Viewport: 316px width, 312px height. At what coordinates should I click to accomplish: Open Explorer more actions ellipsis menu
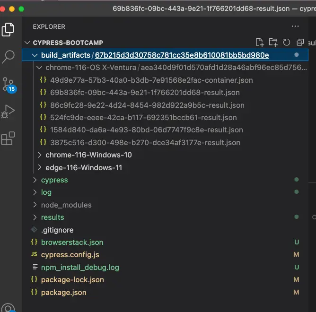[x=296, y=27]
